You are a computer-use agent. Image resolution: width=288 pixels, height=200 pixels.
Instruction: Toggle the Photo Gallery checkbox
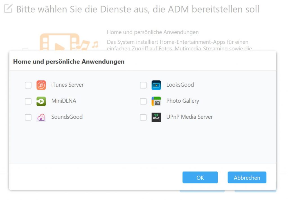143,101
